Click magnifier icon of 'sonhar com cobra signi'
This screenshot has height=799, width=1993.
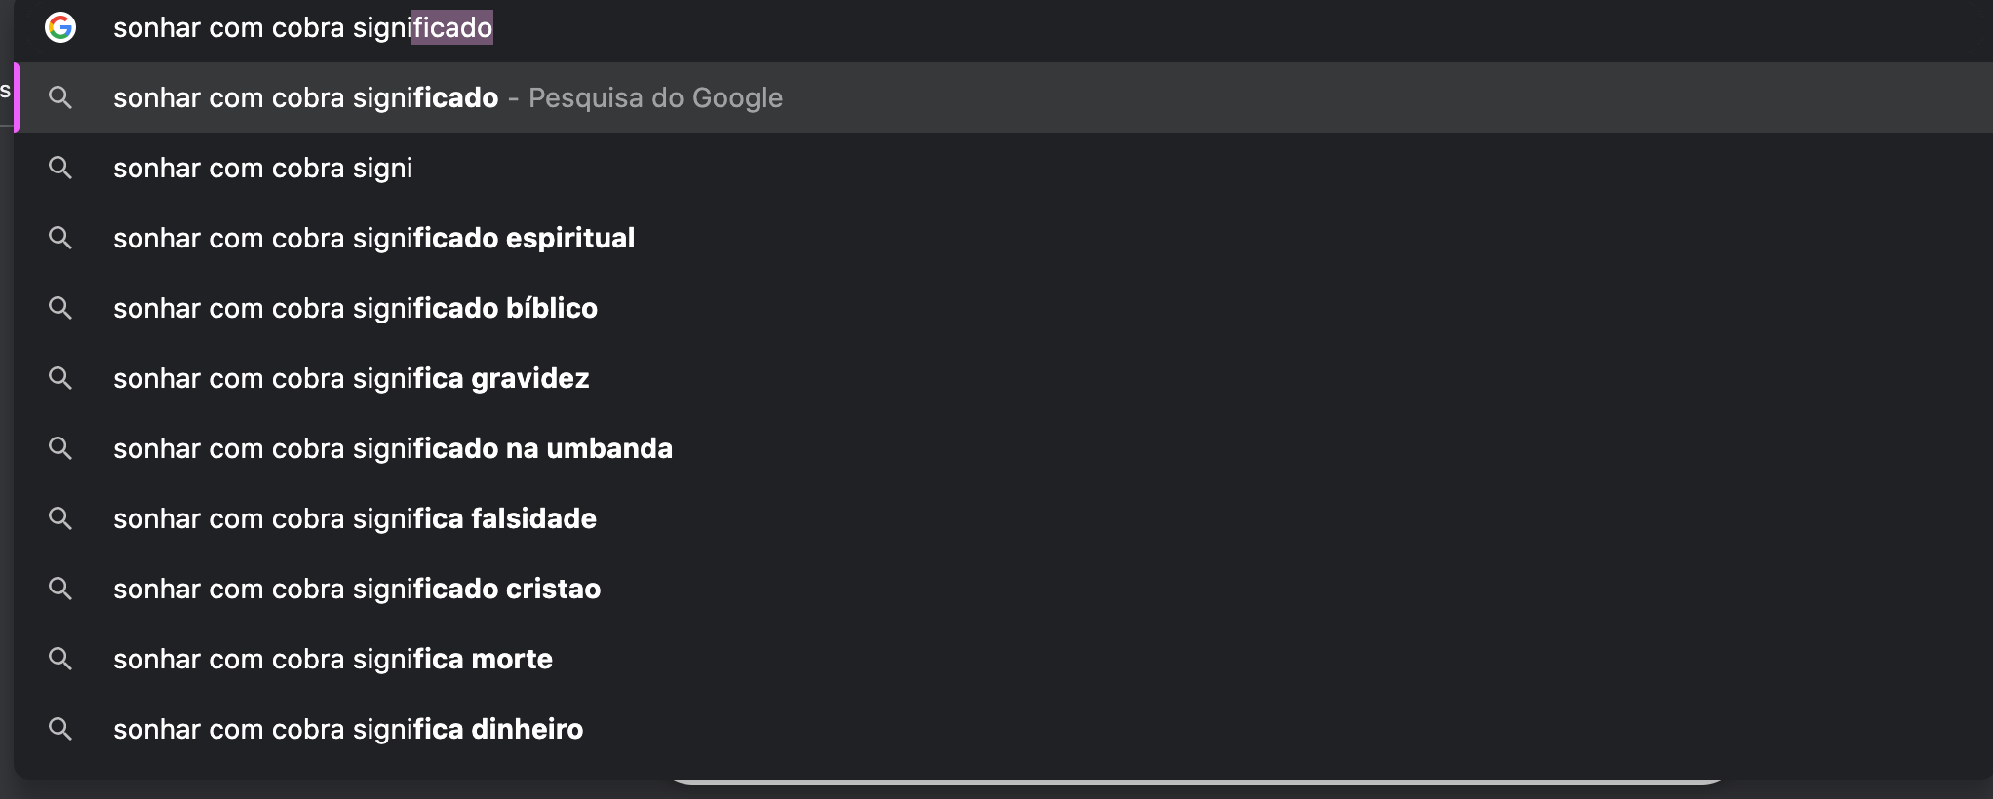click(60, 168)
